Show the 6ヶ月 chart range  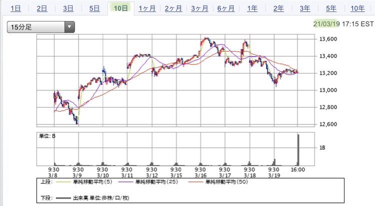click(226, 8)
